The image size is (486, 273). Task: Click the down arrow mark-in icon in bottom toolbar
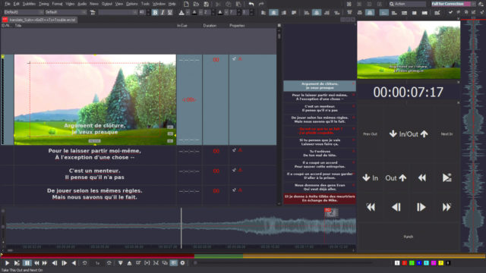tap(120, 263)
